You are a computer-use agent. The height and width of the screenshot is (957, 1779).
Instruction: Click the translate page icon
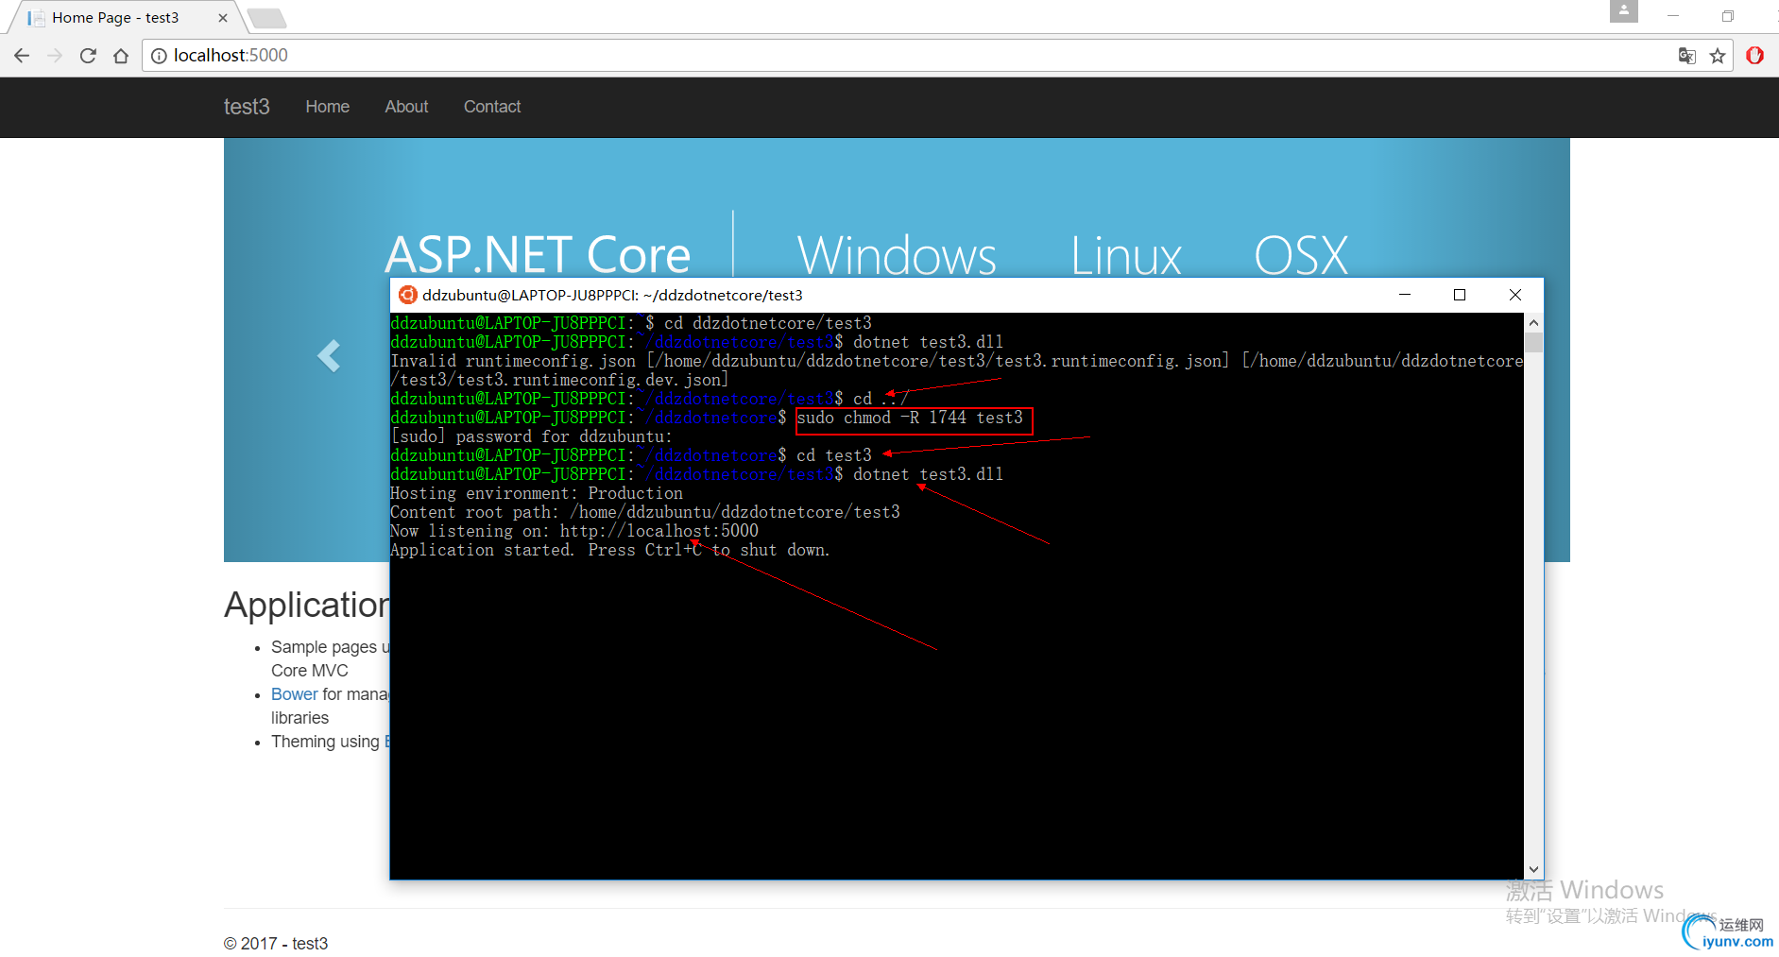click(x=1686, y=56)
